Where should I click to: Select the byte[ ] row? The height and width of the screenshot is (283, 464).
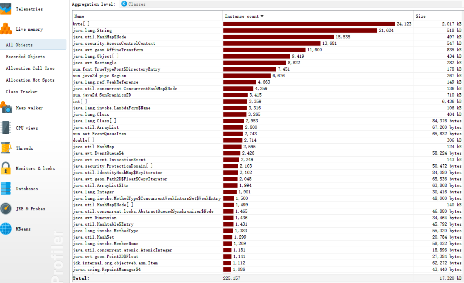[x=268, y=24]
